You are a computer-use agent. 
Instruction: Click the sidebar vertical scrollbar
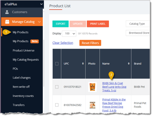[x=44, y=63]
